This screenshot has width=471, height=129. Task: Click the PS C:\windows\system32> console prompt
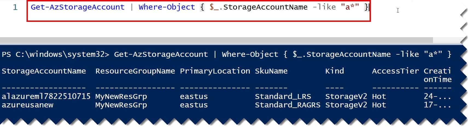click(55, 54)
